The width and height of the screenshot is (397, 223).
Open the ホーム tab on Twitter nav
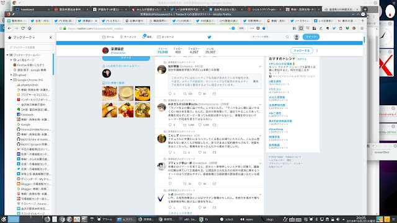pyautogui.click(x=108, y=37)
